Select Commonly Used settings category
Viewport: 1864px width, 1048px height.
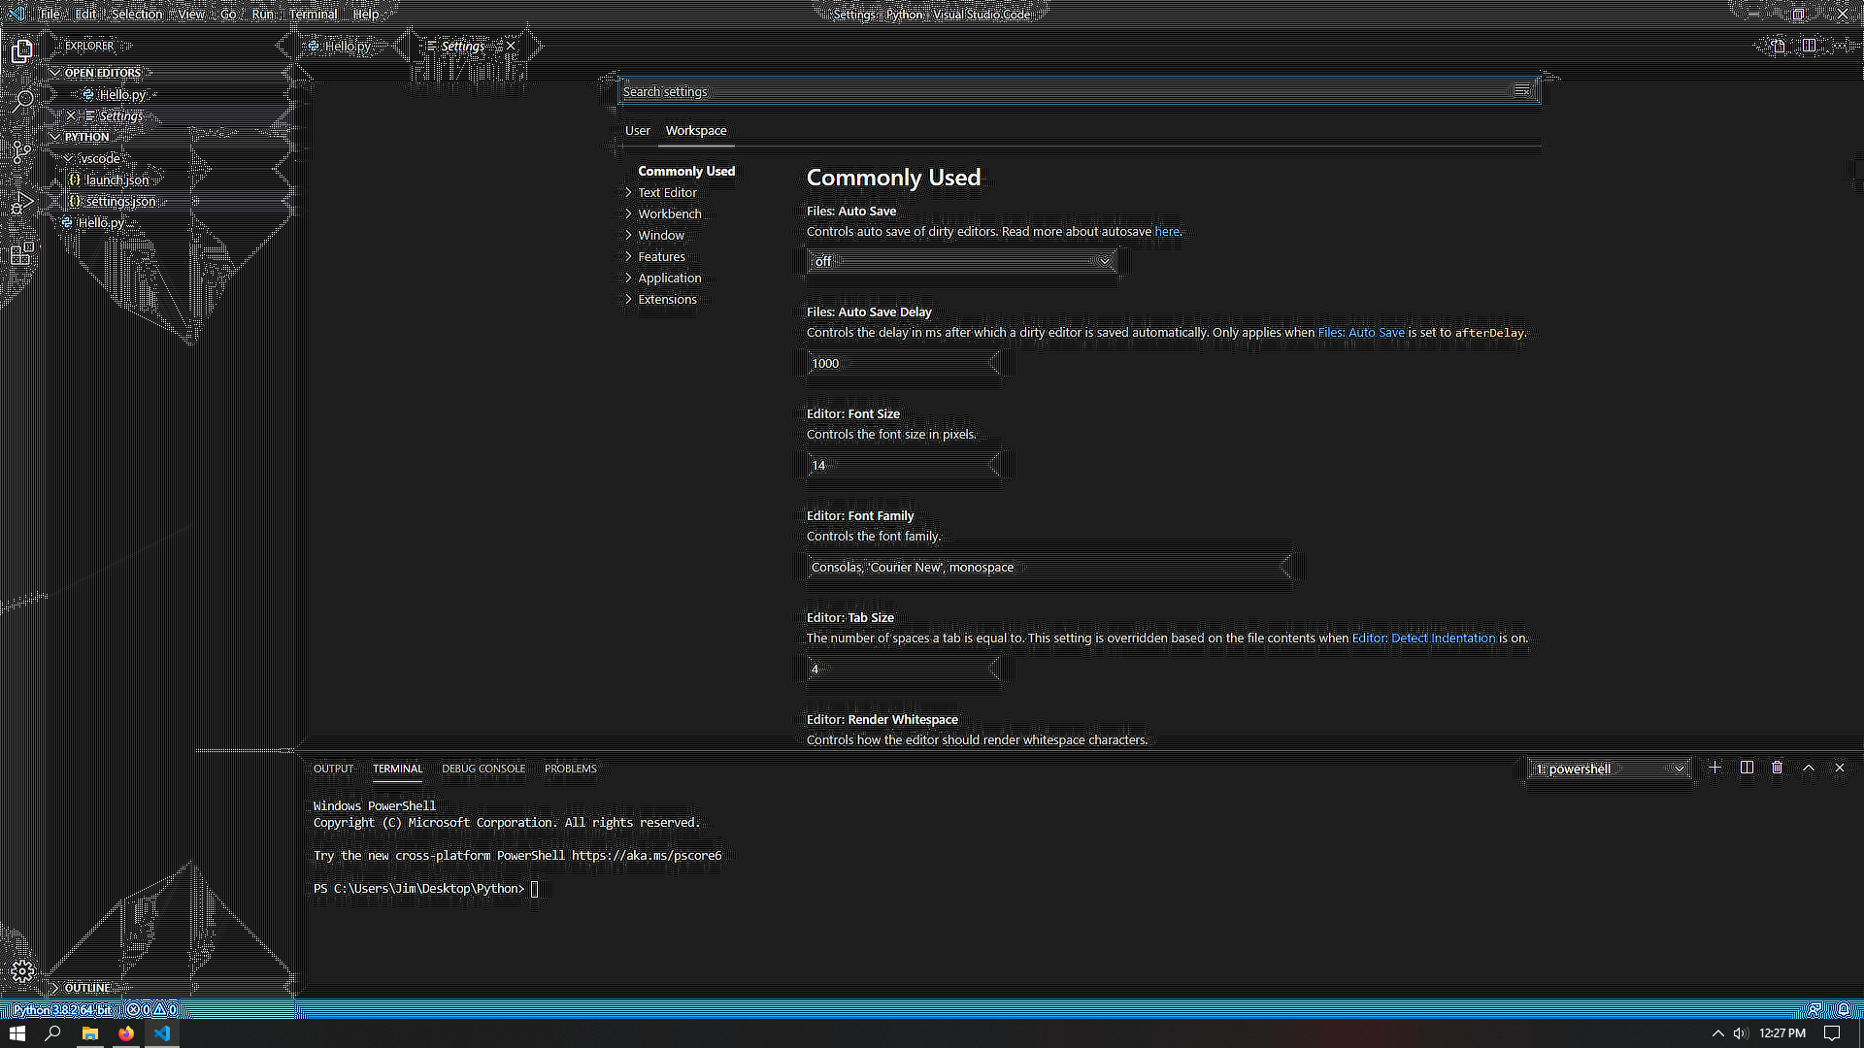[686, 171]
